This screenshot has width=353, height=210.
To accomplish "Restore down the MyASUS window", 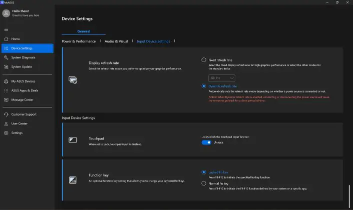I will (337, 2).
